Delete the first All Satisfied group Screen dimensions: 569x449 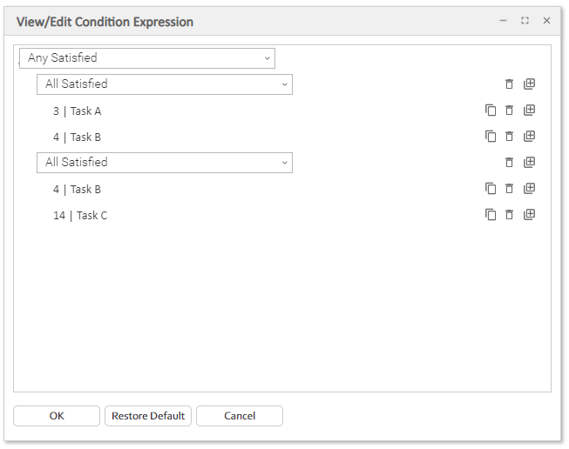tap(510, 84)
